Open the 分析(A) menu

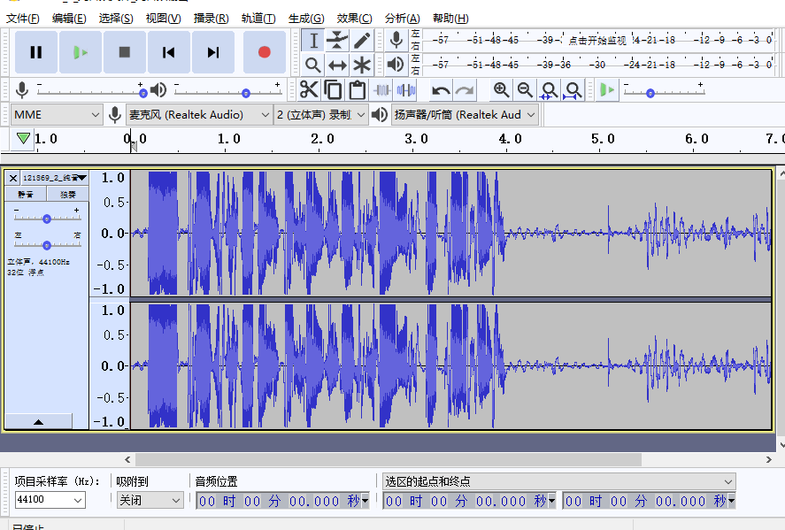[x=402, y=19]
